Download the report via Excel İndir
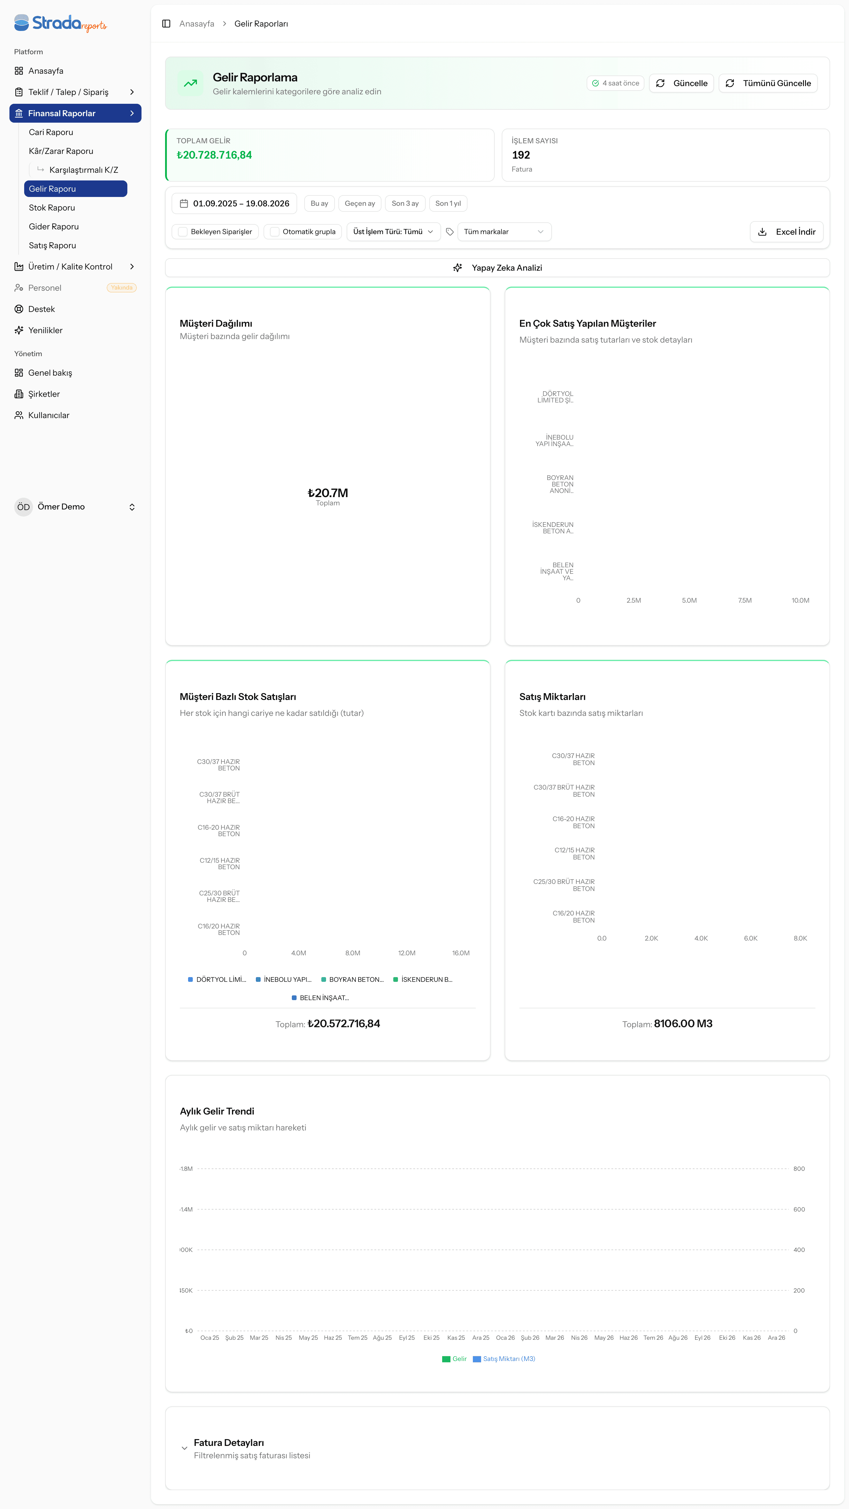The image size is (849, 1509). (786, 232)
